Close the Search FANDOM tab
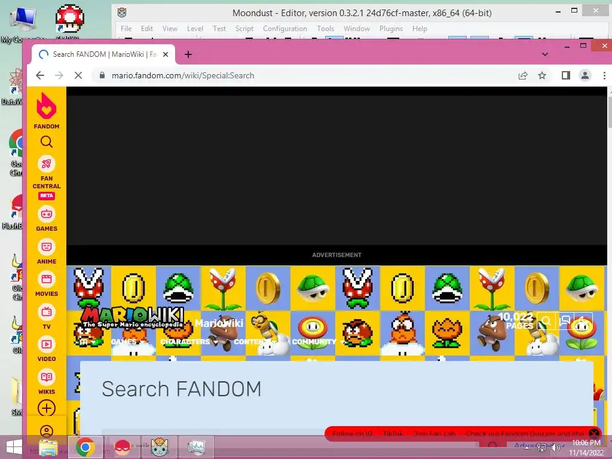The height and width of the screenshot is (459, 612). click(166, 54)
